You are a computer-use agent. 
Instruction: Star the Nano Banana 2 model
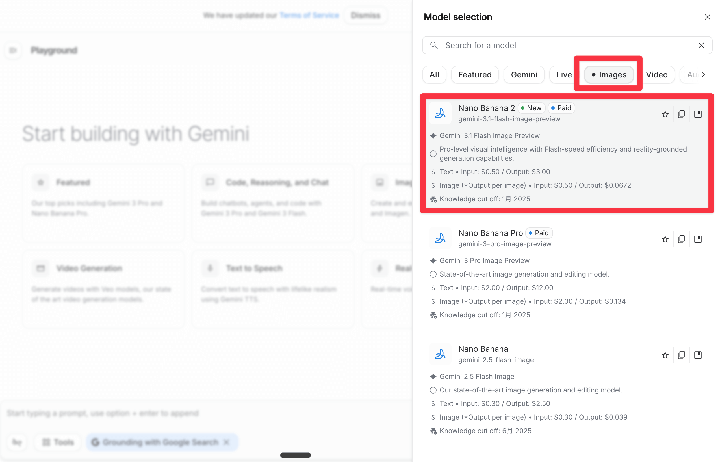click(665, 114)
